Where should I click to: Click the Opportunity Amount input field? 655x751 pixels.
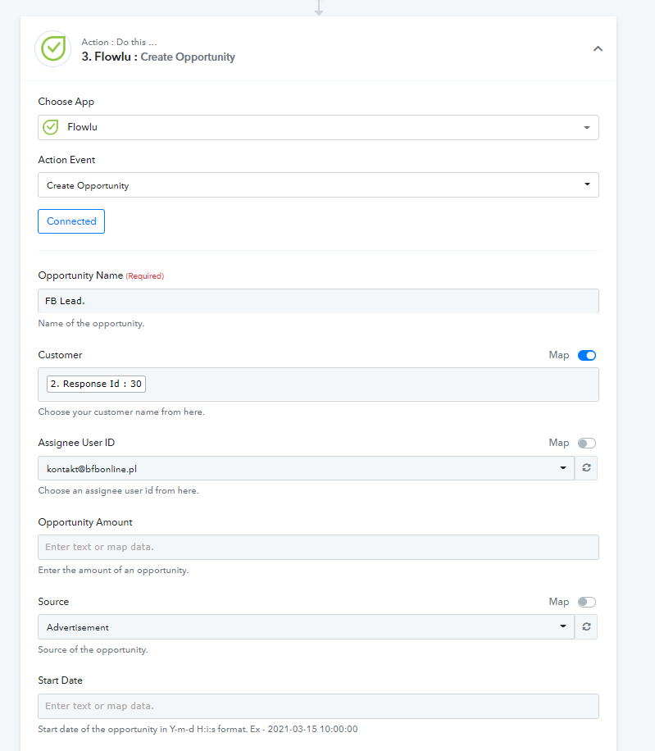[x=318, y=547]
